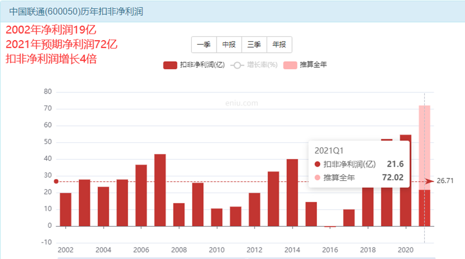Screen dimensions: 465x259
Task: Click the 扣非净利润增长4倍 annotation text
Action: [x=51, y=59]
